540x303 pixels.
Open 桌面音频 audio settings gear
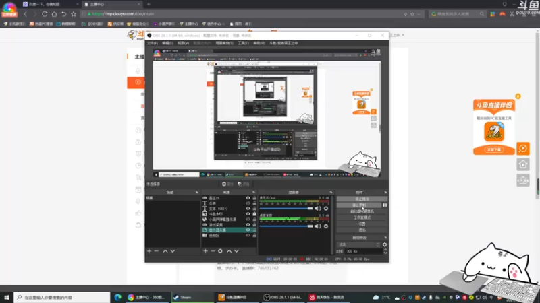pos(326,226)
